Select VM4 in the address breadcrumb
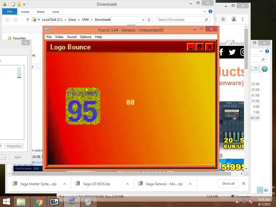 [x=85, y=19]
